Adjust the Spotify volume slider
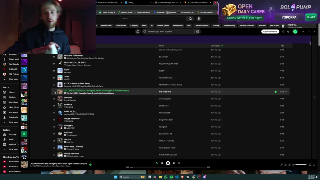 (301, 164)
